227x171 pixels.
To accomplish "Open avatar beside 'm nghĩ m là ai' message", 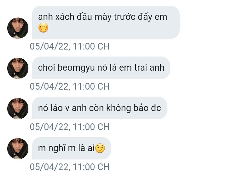I will click(18, 149).
